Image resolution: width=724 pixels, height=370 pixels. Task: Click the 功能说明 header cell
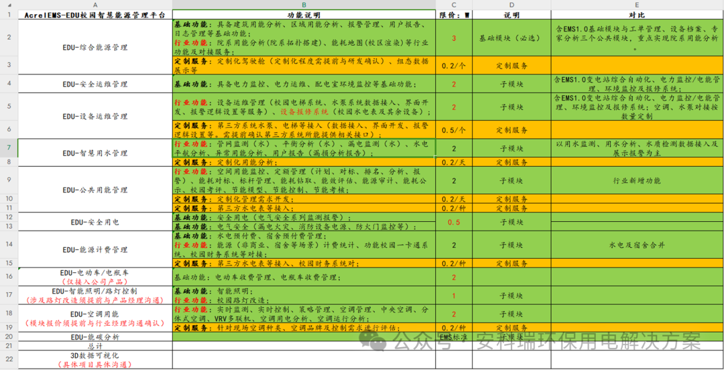304,15
